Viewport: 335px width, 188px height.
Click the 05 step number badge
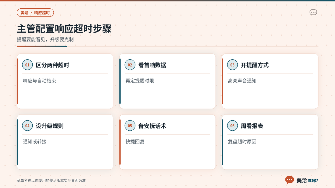tap(130, 126)
